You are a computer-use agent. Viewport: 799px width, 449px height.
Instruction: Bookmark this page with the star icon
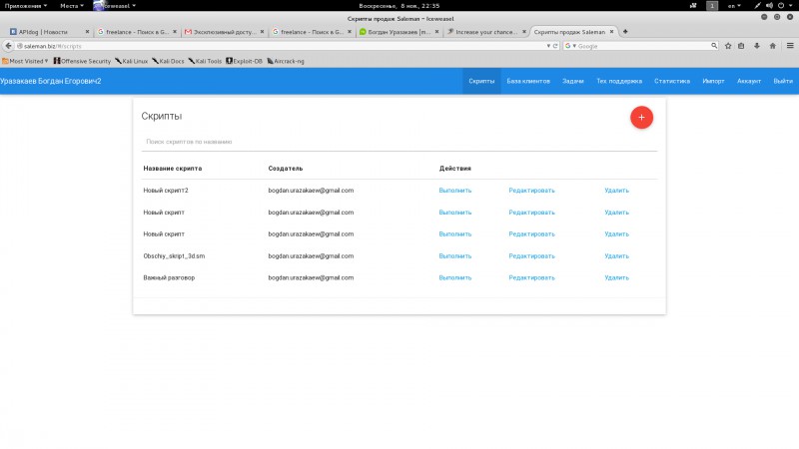[728, 46]
